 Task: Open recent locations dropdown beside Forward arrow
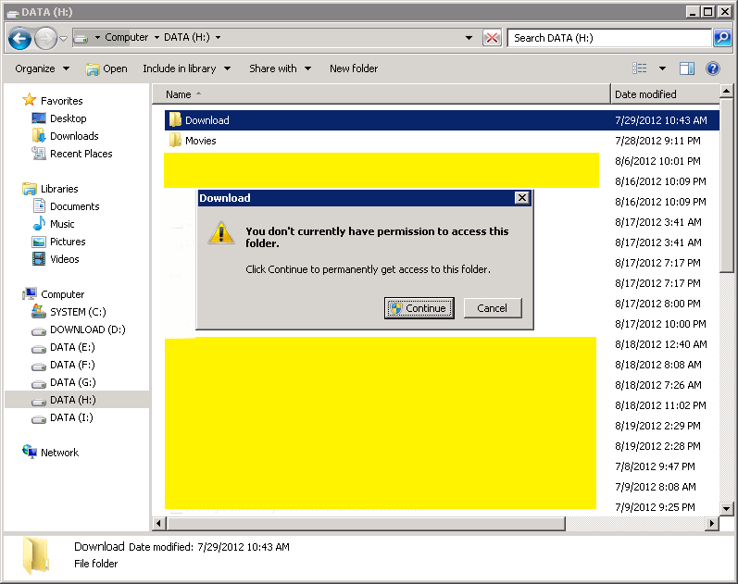coord(64,39)
